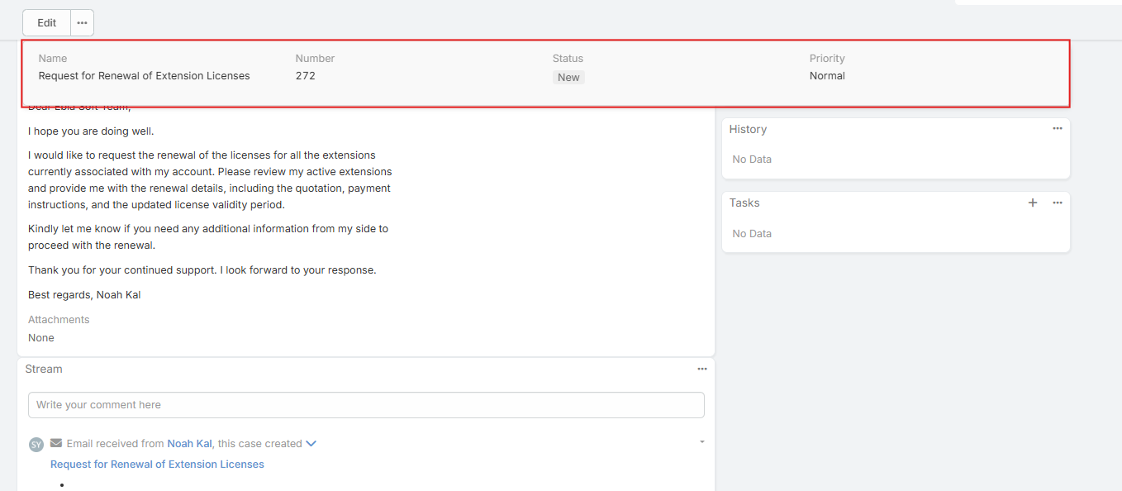
Task: Click the 'New' status badge
Action: tap(568, 77)
